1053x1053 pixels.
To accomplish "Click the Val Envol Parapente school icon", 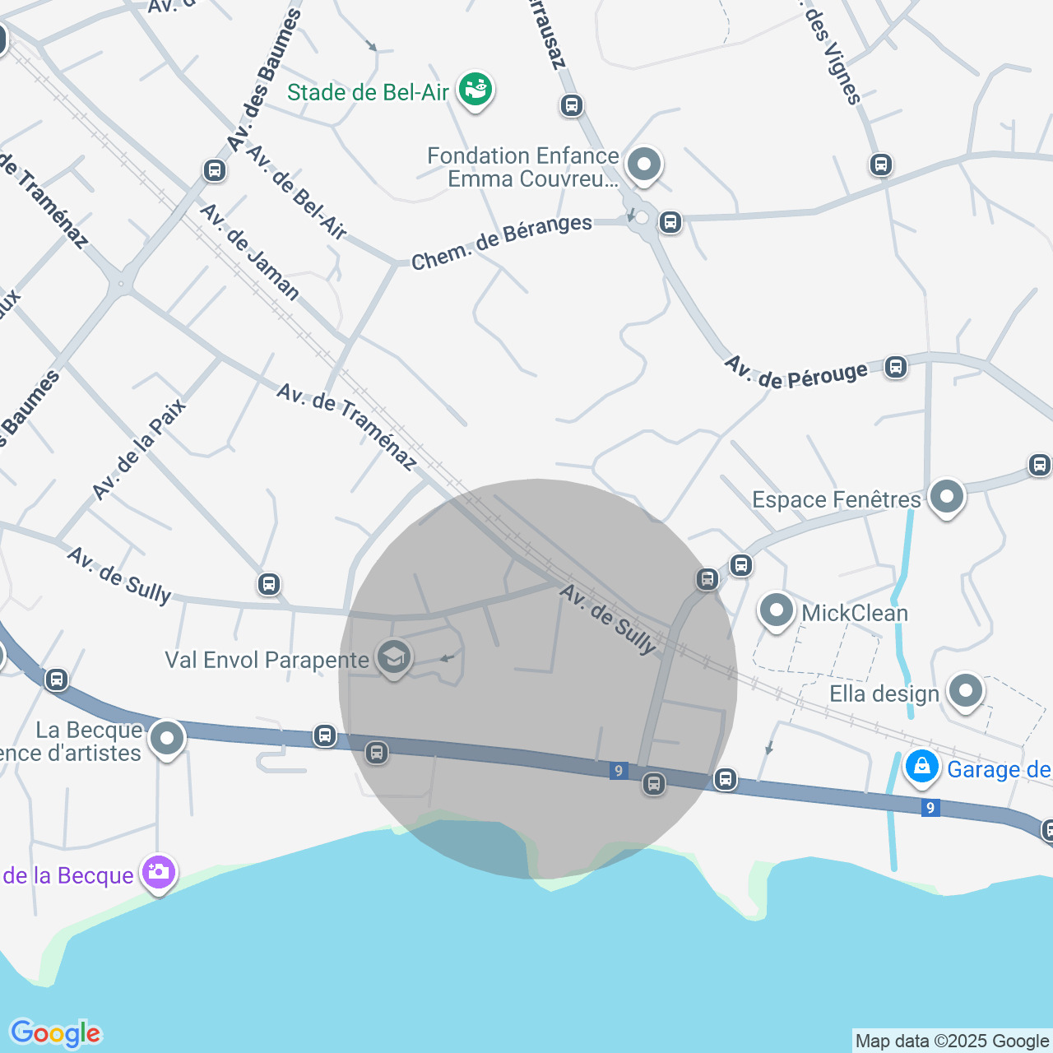I will (394, 657).
